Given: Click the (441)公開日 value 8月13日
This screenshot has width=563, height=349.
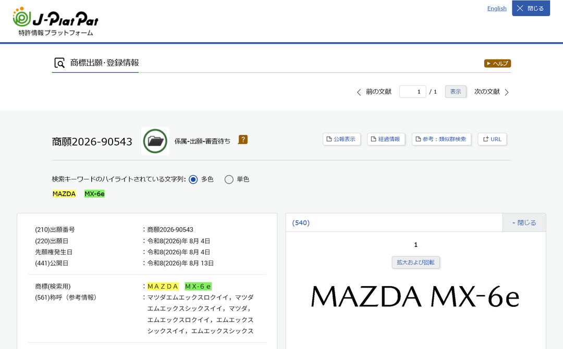Looking at the screenshot, I should [x=180, y=263].
